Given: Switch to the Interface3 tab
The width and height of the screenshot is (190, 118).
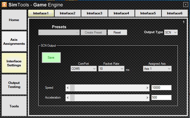Looking at the screenshot, I should click(x=94, y=13).
